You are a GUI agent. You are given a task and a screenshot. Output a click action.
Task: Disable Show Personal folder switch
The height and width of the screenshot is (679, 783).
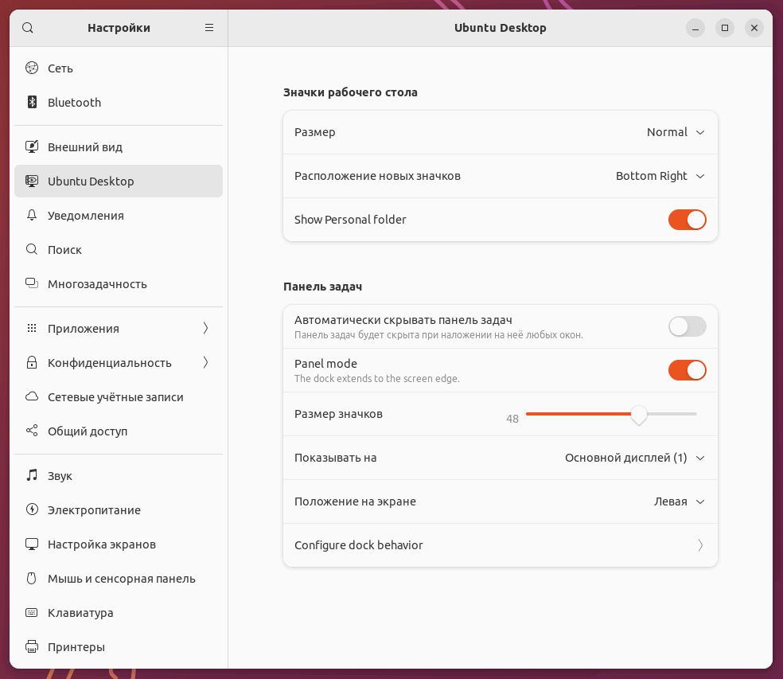(687, 220)
